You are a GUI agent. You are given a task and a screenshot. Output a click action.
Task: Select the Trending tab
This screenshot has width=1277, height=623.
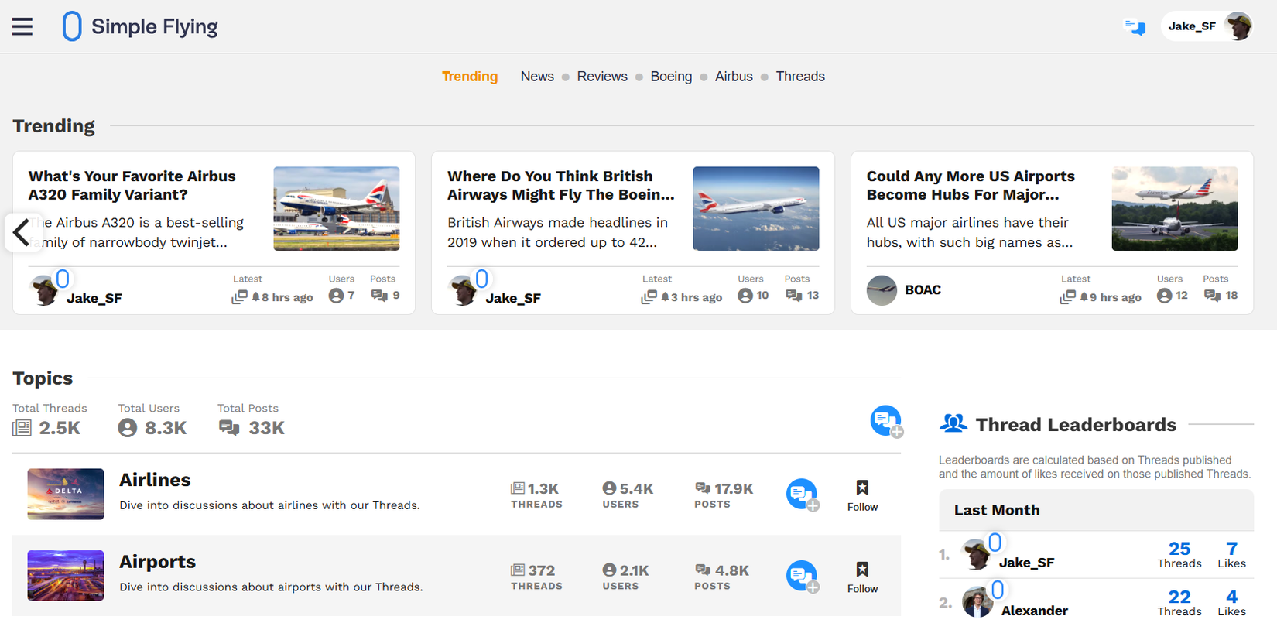coord(470,77)
